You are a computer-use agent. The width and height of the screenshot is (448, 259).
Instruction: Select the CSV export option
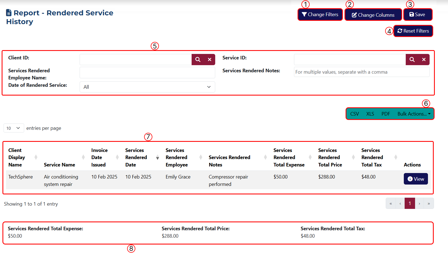click(354, 114)
